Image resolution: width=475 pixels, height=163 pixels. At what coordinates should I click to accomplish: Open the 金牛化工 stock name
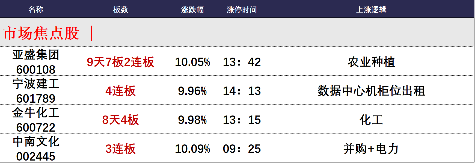pyautogui.click(x=36, y=112)
